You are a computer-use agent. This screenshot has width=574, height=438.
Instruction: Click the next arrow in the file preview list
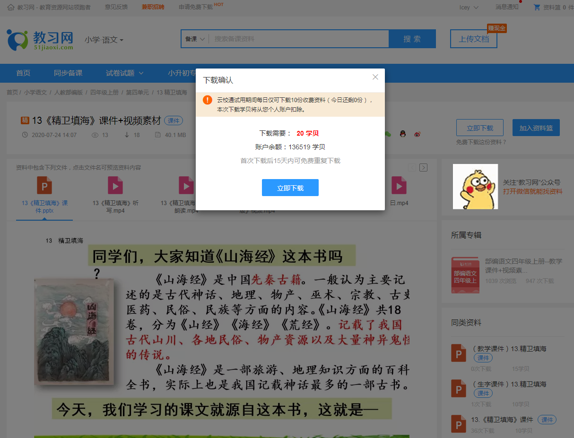point(423,167)
